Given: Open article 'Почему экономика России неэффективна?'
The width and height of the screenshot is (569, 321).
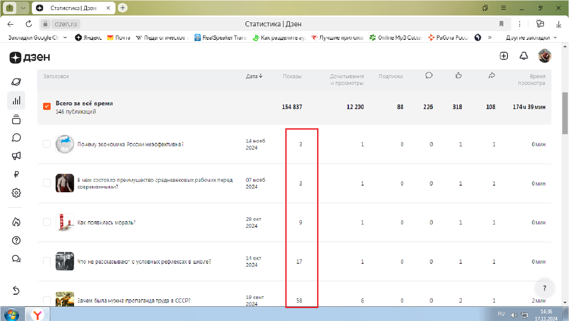Looking at the screenshot, I should [130, 144].
